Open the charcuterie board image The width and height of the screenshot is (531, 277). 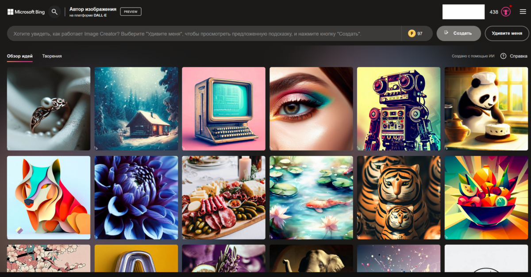click(224, 197)
